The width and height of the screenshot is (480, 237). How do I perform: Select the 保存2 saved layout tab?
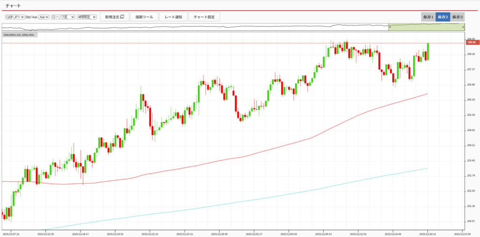coord(442,17)
